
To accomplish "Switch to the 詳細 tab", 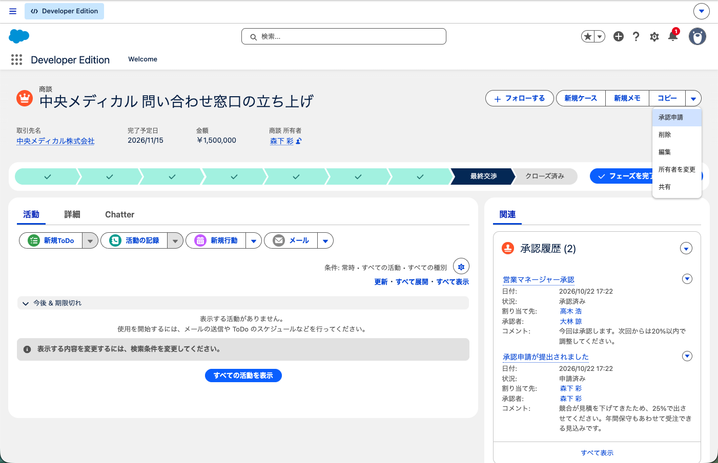I will click(72, 214).
